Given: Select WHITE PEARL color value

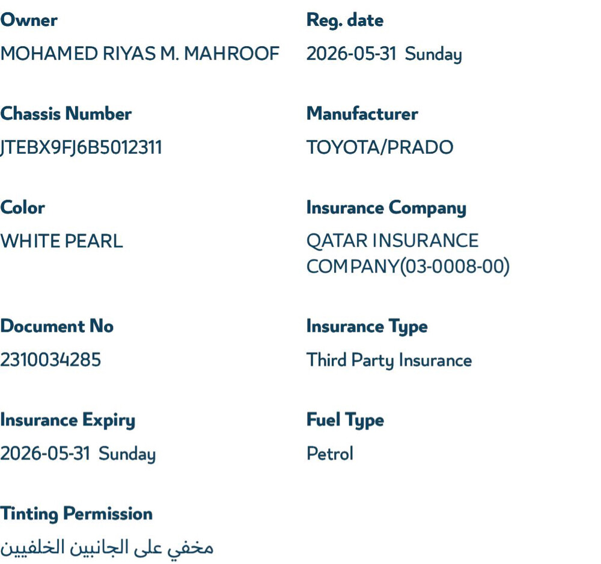Looking at the screenshot, I should [62, 241].
